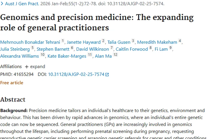Show affiliation 1 superscript for Tehrani
The image size is (208, 139).
(x=63, y=41)
